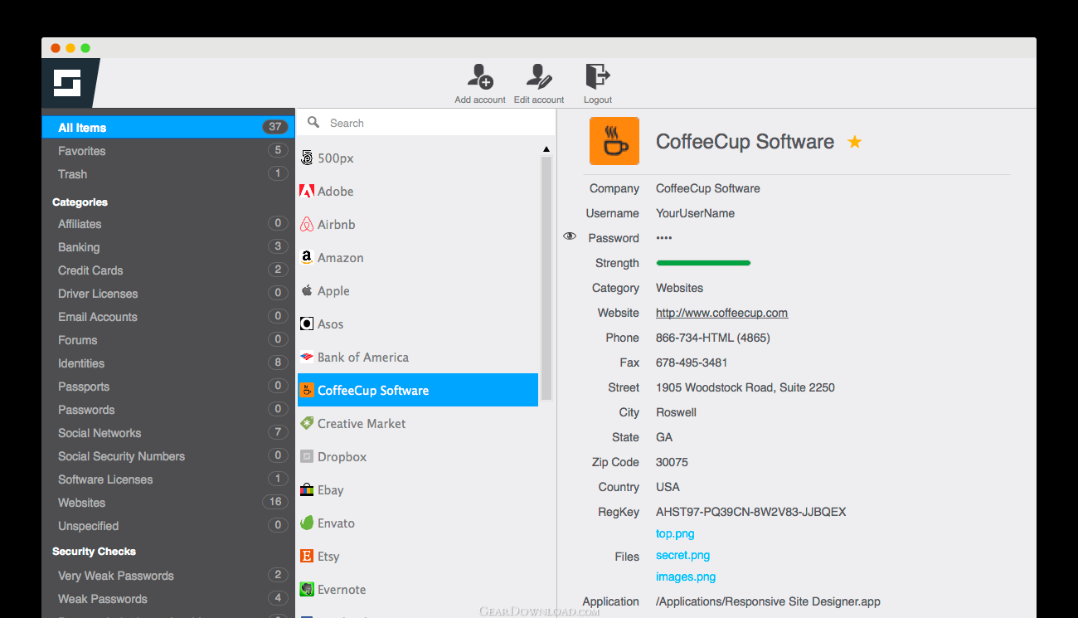The height and width of the screenshot is (618, 1078).
Task: Click the Logout icon
Action: pyautogui.click(x=598, y=76)
